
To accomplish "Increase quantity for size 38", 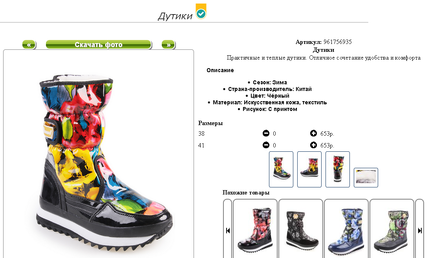I will pos(314,133).
